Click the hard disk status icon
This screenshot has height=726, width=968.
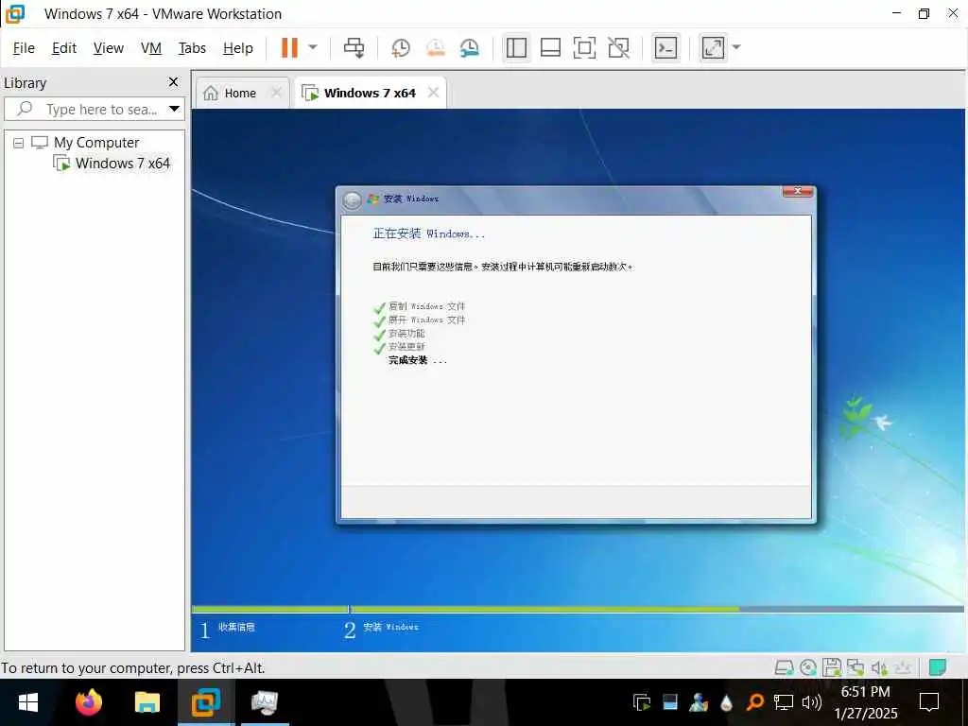pos(784,667)
